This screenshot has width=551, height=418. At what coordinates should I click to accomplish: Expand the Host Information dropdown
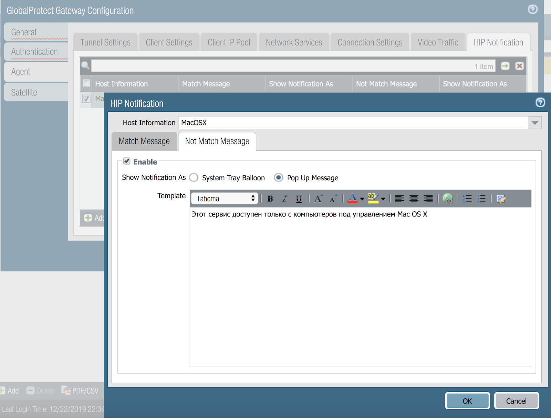pos(535,123)
